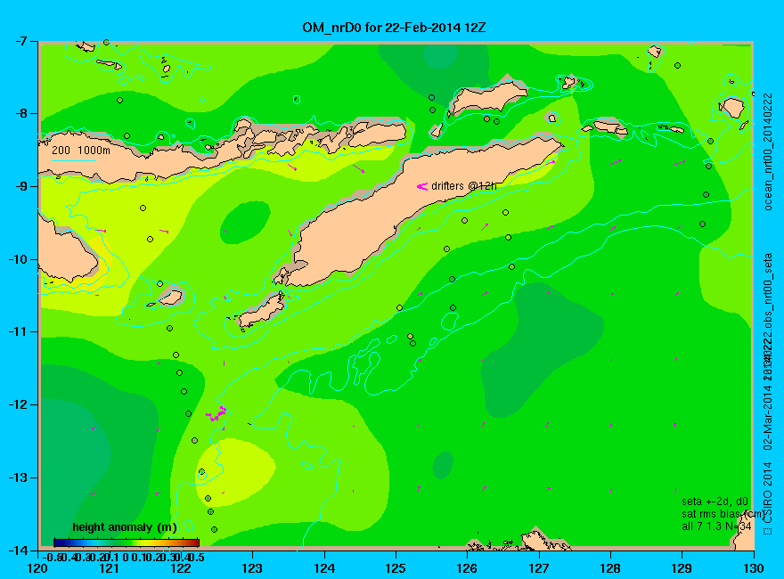Viewport: 784px width, 579px height.
Task: Click the '125' longitude axis label
Action: (x=396, y=568)
